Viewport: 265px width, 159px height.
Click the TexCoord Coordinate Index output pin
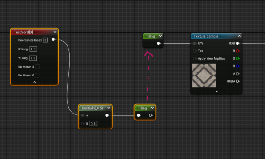click(x=53, y=39)
